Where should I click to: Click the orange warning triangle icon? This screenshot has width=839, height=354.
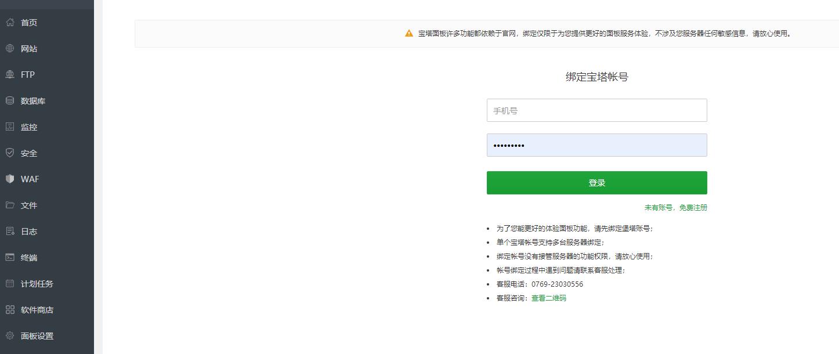[409, 34]
